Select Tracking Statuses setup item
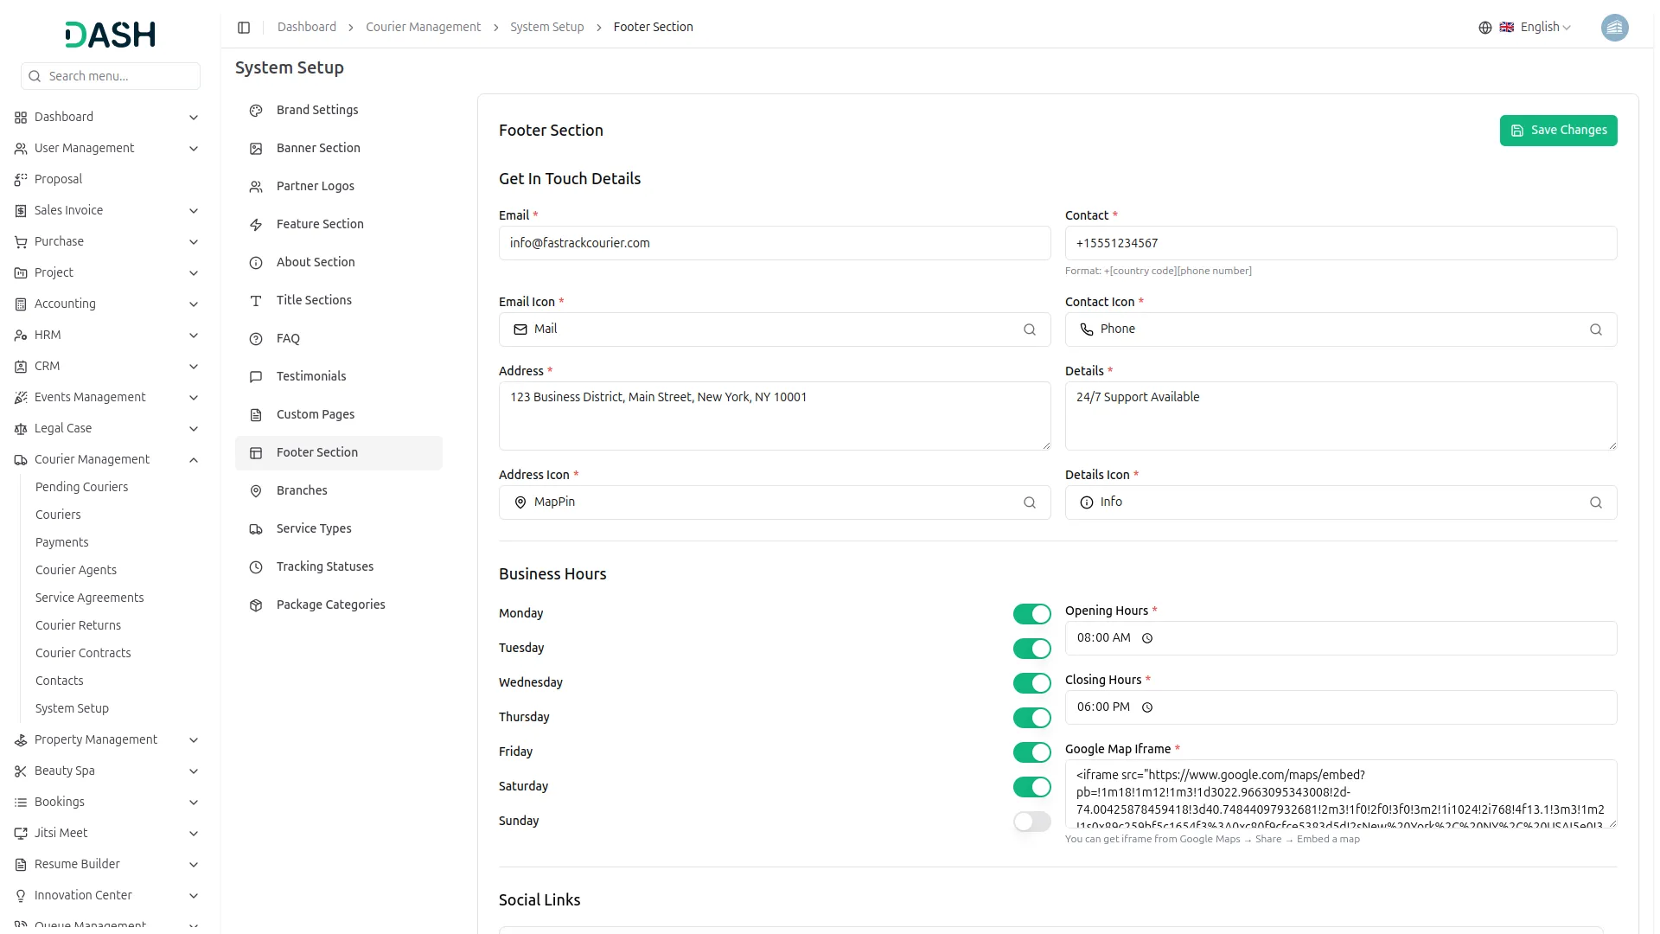 [325, 566]
